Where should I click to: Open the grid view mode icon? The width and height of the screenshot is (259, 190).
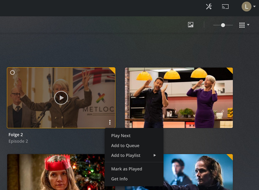[x=242, y=25]
